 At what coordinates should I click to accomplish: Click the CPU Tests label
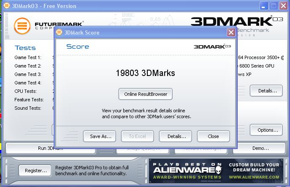pyautogui.click(x=25, y=91)
